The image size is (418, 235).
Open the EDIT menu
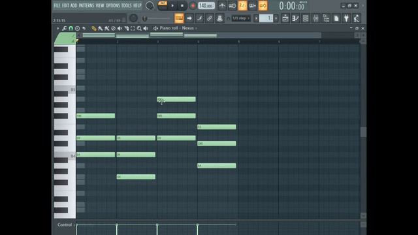pos(65,5)
